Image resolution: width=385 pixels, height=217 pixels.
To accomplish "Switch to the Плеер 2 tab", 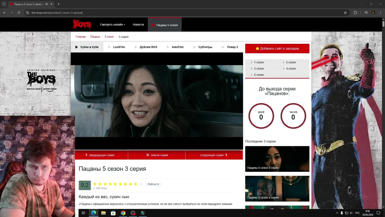I will coord(230,47).
